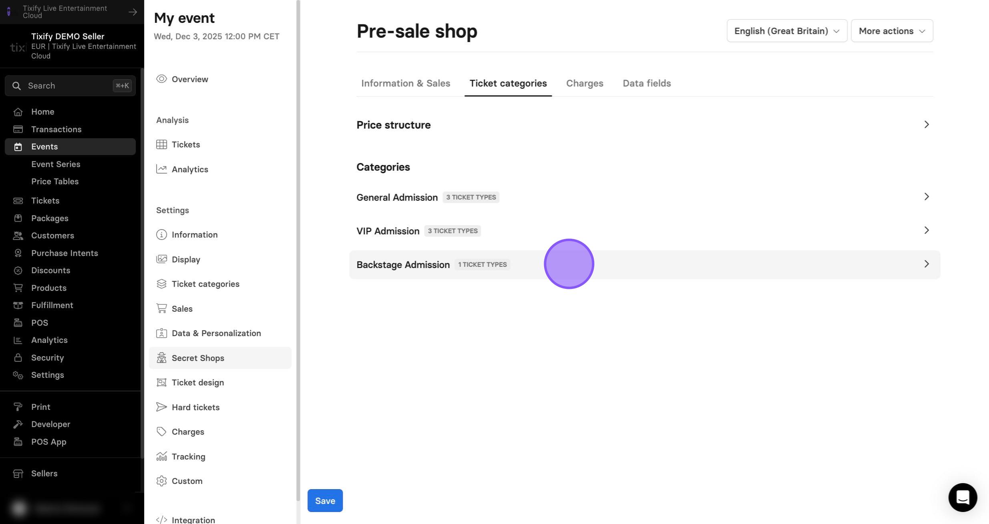Open Data & Personalization icon
989x524 pixels.
[x=161, y=333]
